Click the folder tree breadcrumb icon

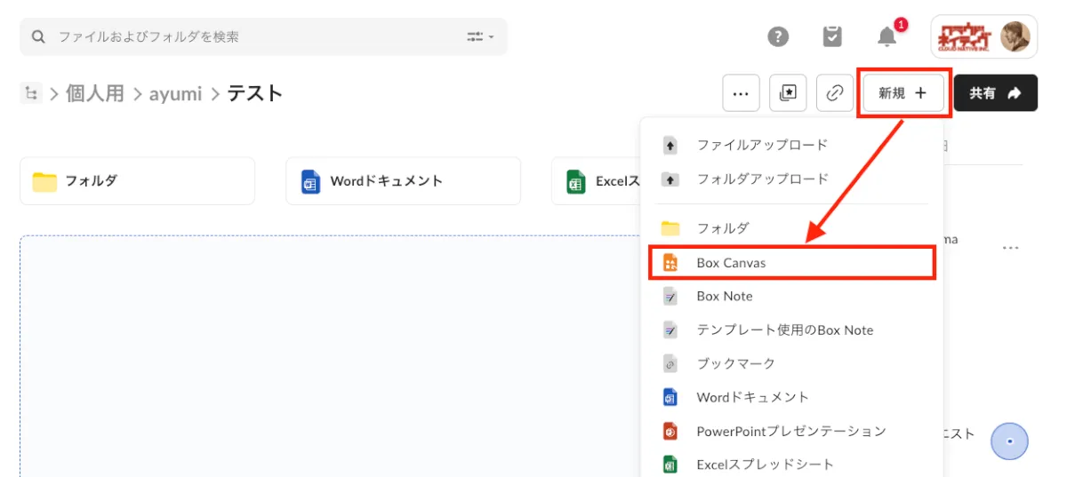tap(31, 93)
